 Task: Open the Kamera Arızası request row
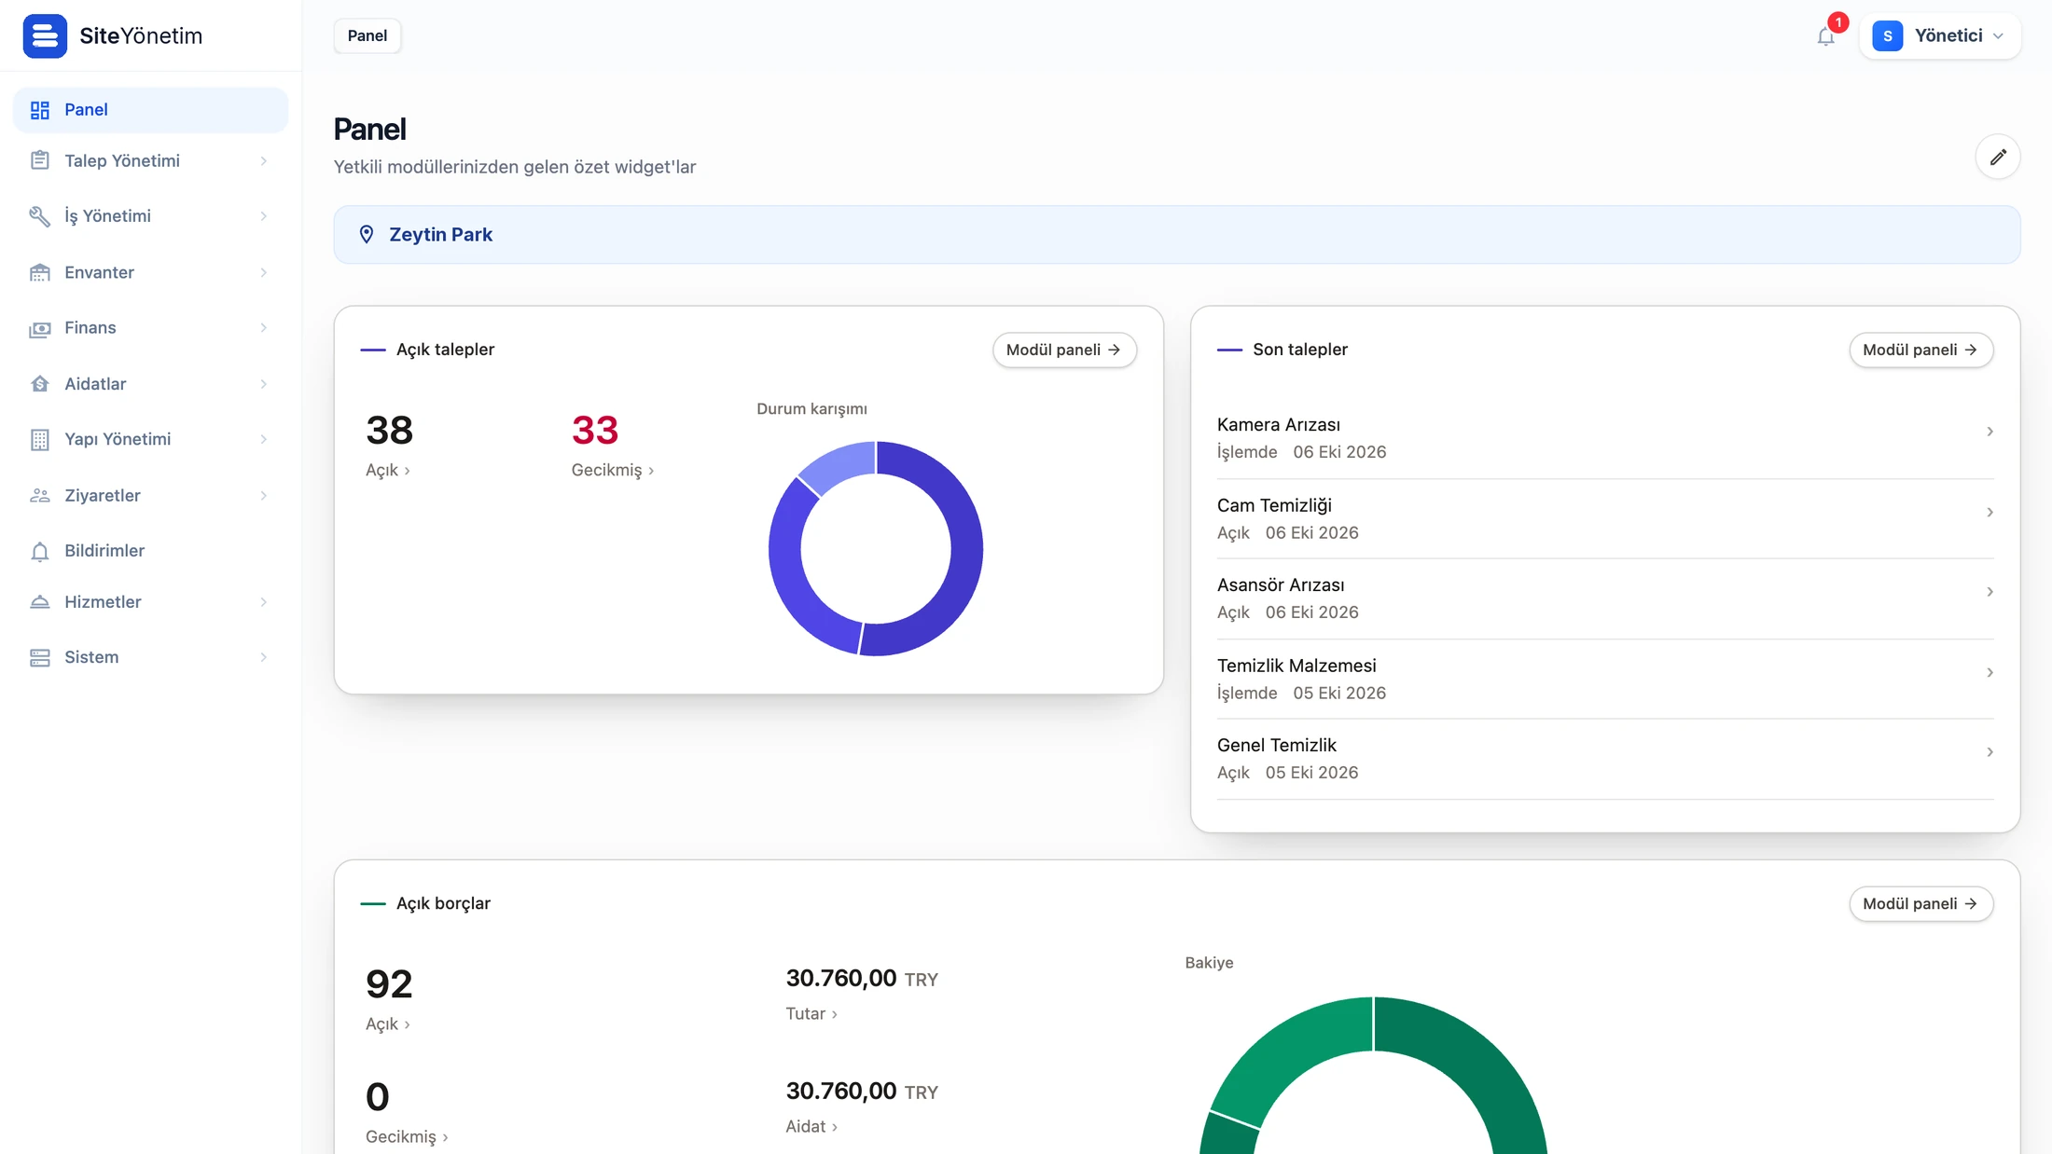point(1605,438)
